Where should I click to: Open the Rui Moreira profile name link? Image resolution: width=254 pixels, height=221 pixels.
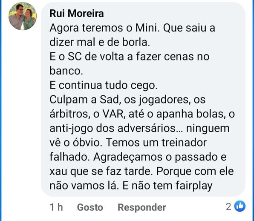[77, 13]
